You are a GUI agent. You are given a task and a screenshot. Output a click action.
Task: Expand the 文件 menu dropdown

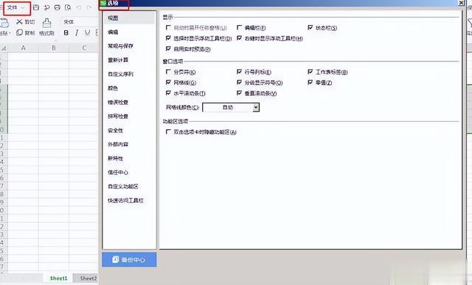point(17,8)
